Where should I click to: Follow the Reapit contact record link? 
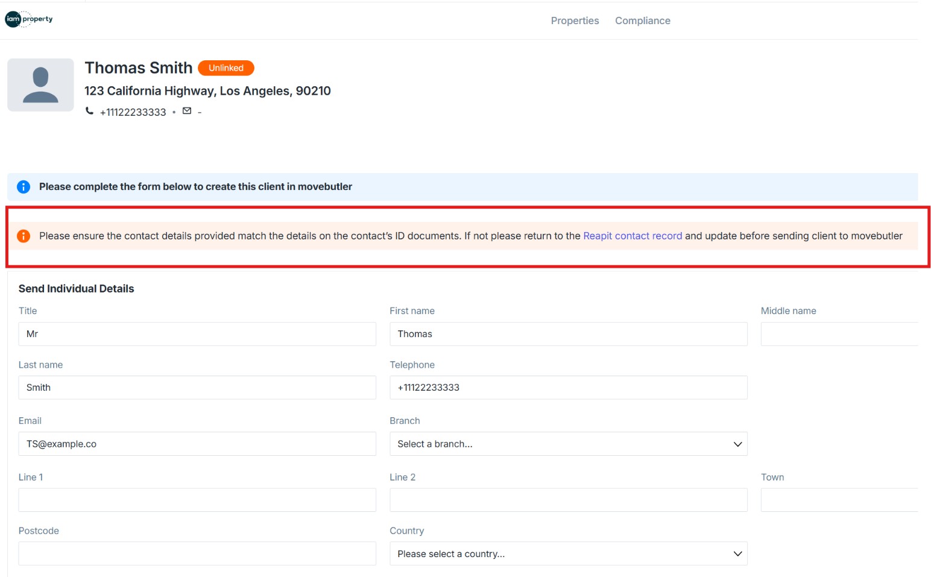633,236
